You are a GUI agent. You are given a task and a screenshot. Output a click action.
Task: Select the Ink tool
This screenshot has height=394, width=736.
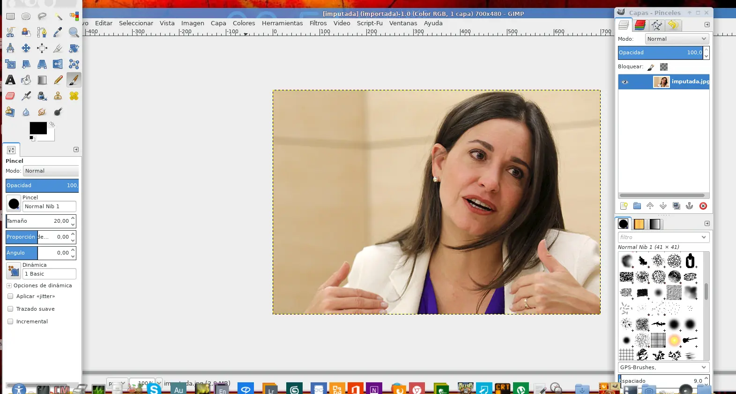click(x=42, y=96)
